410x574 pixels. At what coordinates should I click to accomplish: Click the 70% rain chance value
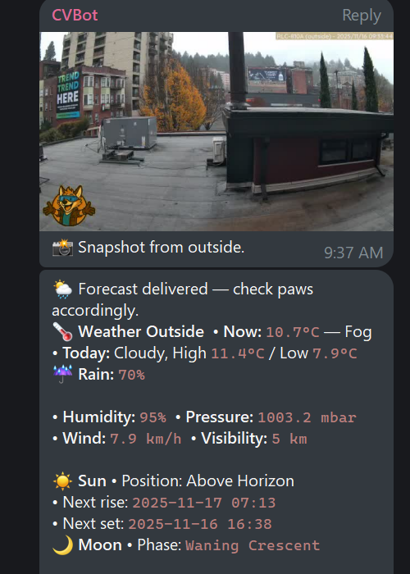(x=132, y=375)
